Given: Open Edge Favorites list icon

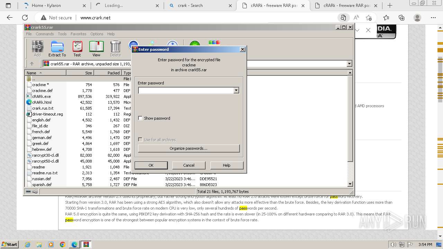Looking at the screenshot, I should (x=386, y=18).
